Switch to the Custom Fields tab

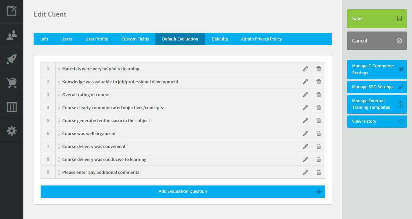[135, 39]
